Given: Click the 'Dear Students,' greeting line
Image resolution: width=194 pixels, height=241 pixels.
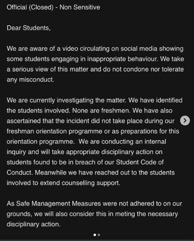Looking at the screenshot, I should (29, 28).
